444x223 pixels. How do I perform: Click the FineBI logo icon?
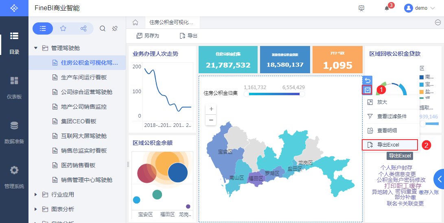point(14,8)
